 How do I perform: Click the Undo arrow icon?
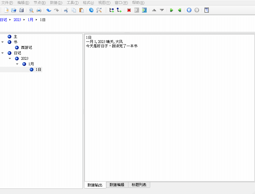tap(48, 10)
